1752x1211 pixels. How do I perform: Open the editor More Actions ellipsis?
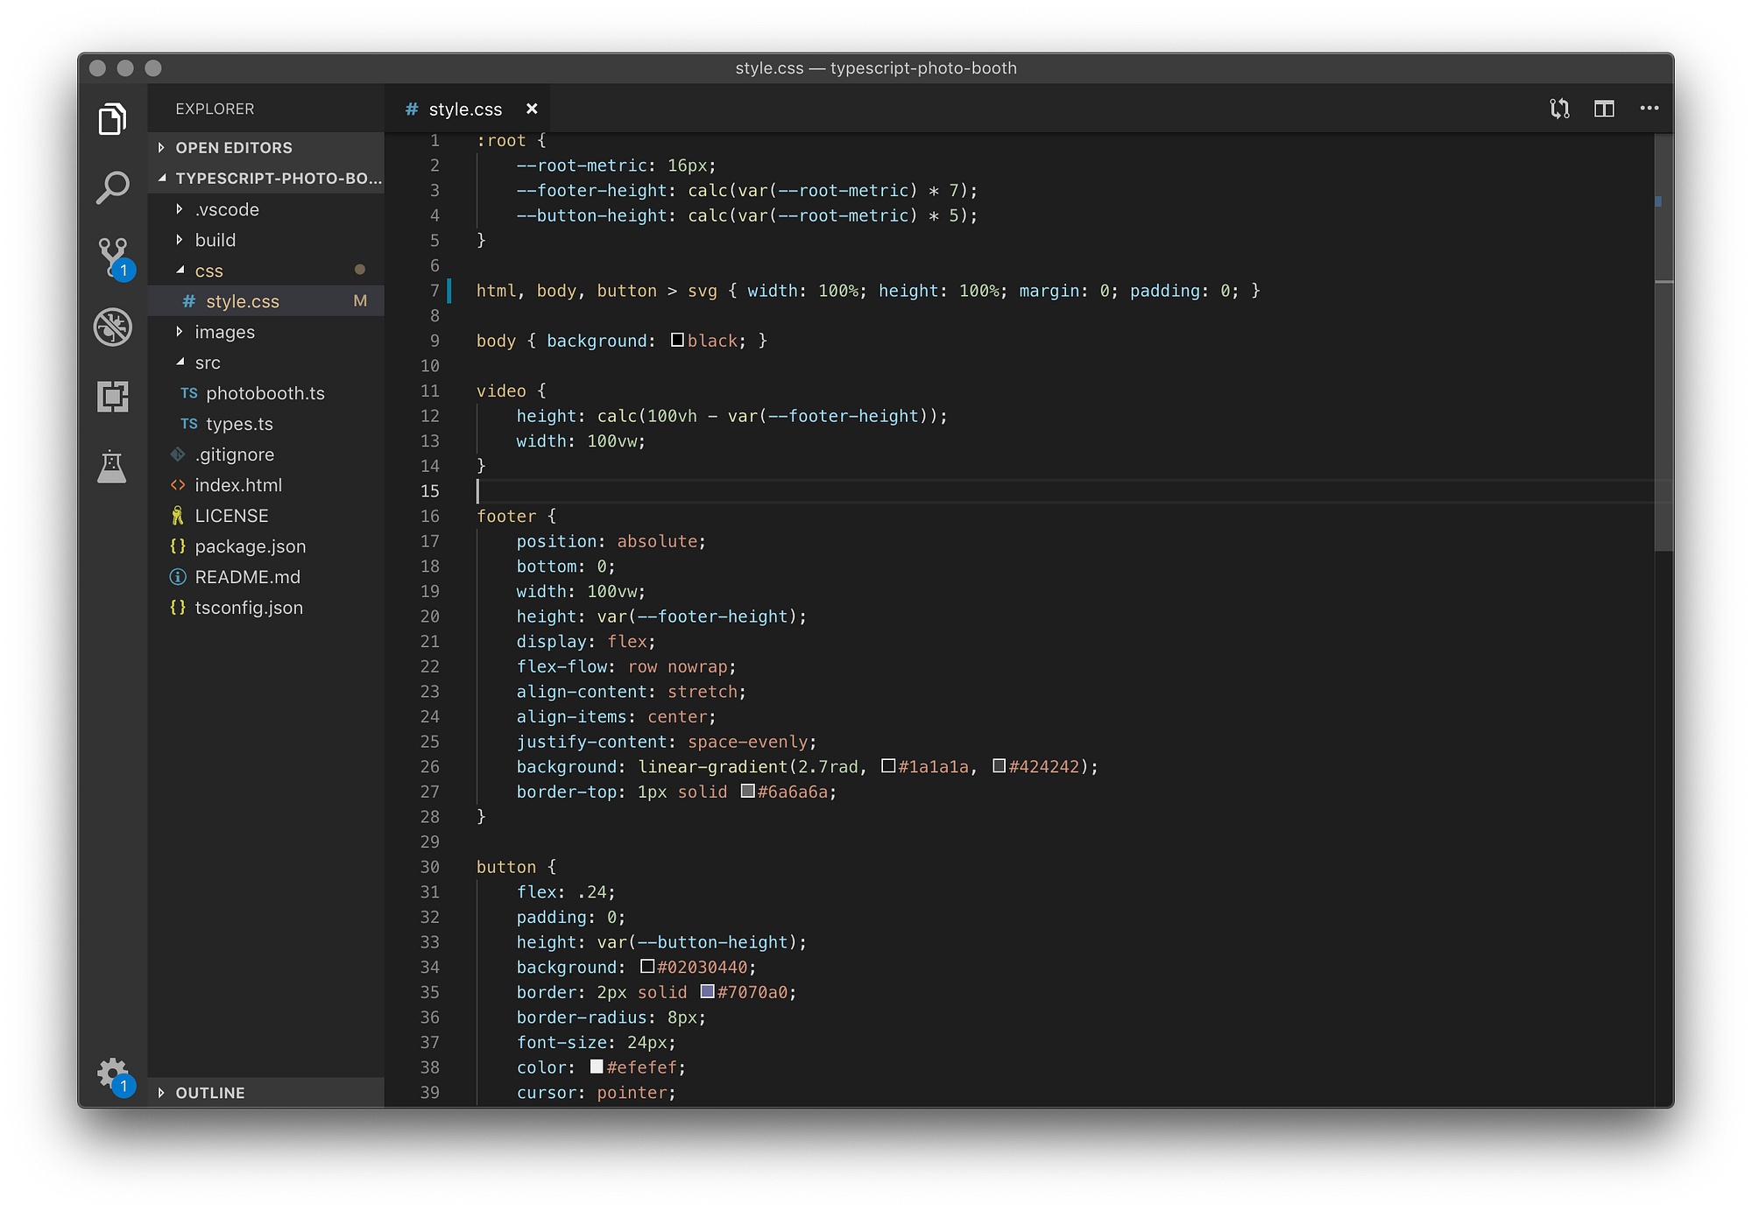click(x=1649, y=109)
